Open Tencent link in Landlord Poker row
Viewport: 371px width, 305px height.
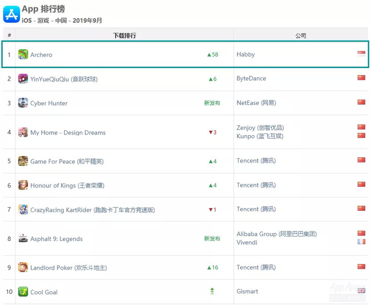[256, 267]
